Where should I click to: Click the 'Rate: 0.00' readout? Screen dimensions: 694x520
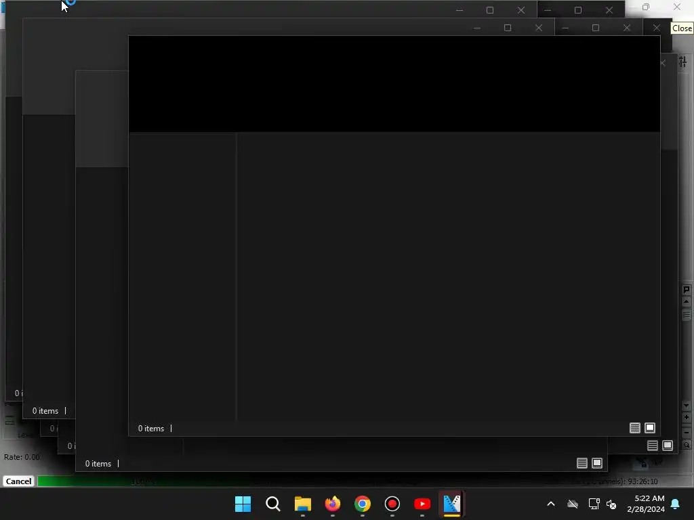[22, 457]
